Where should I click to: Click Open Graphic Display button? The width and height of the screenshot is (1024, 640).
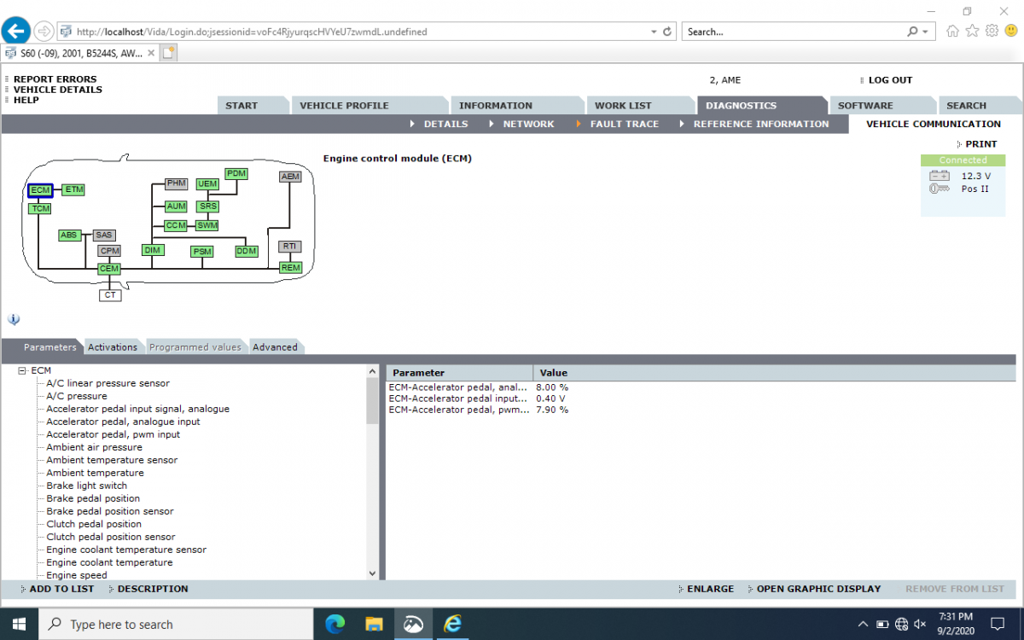(x=817, y=589)
